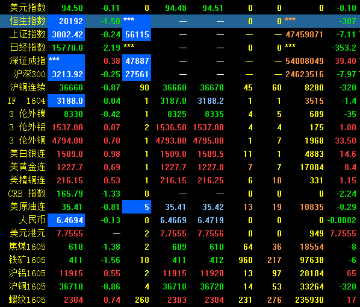The image size is (360, 307).
Task: Open the 美白银连 quote row
Action: [x=180, y=154]
